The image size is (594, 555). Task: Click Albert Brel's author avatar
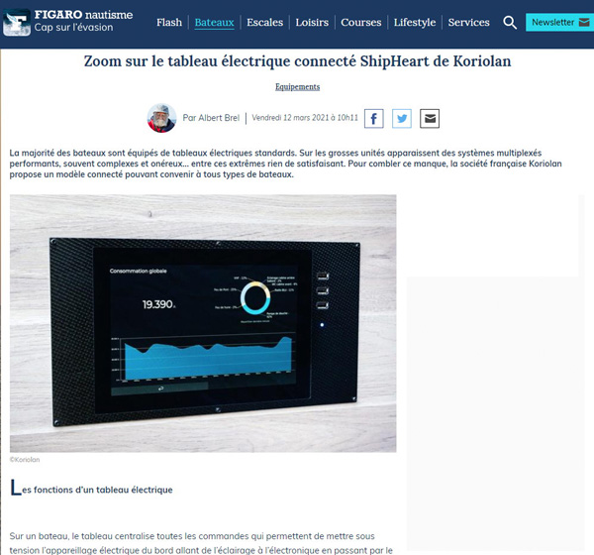coord(161,118)
